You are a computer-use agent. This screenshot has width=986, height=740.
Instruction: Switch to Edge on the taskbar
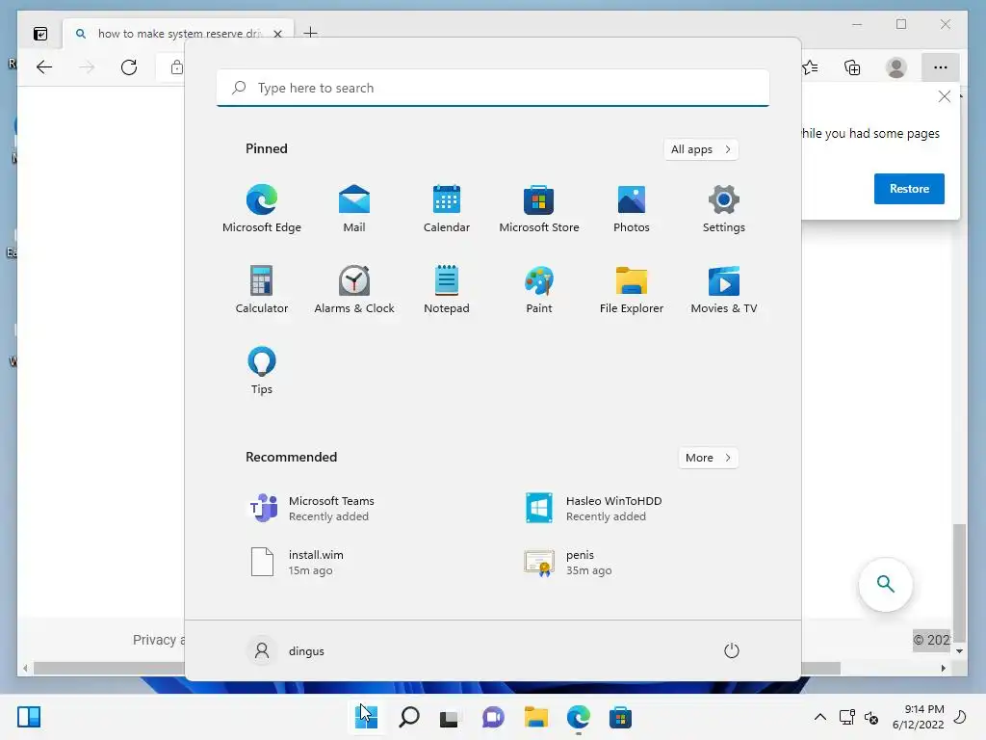click(x=579, y=717)
